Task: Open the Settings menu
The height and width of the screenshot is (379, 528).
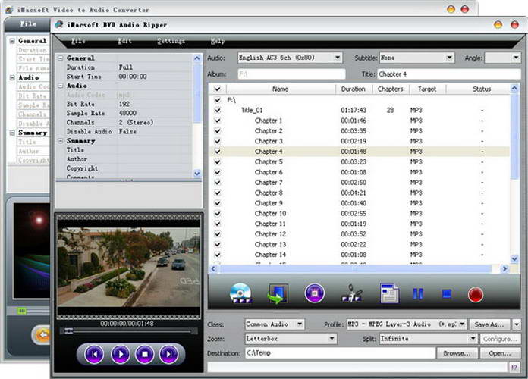Action: click(x=171, y=41)
